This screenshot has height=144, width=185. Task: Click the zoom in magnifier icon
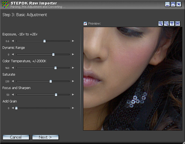pyautogui.click(x=161, y=24)
